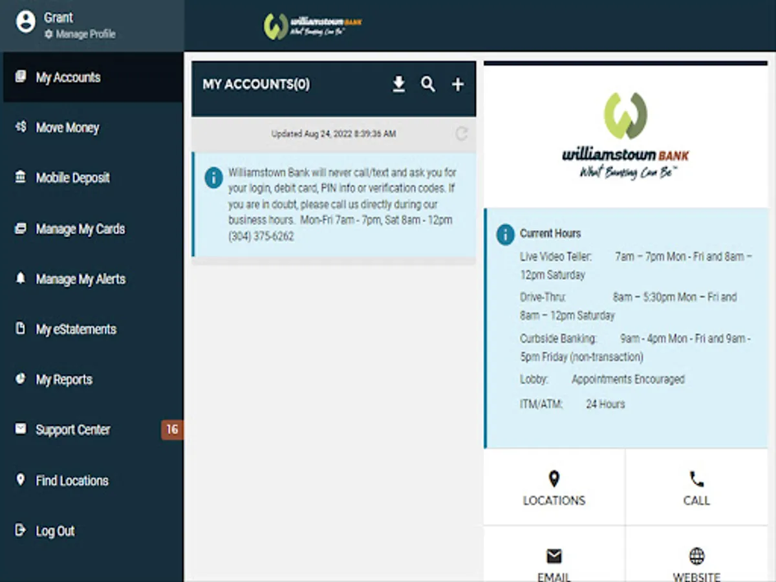The height and width of the screenshot is (582, 776).
Task: Click the Log Out door icon
Action: pyautogui.click(x=21, y=530)
